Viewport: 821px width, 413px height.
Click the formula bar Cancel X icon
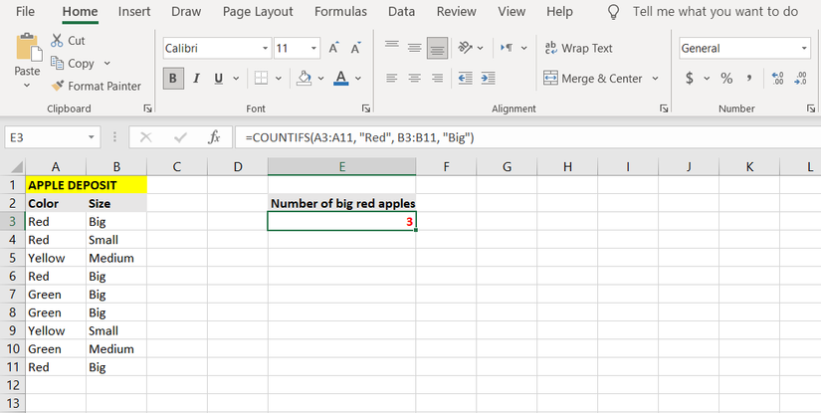[x=146, y=137]
